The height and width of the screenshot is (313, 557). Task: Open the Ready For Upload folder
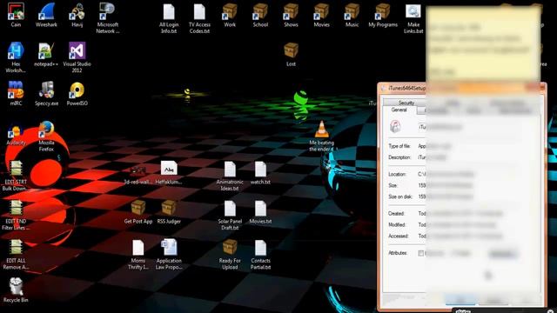coord(230,254)
